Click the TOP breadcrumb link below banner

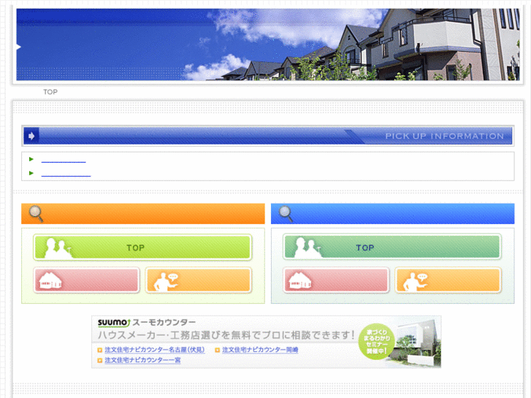coord(50,92)
